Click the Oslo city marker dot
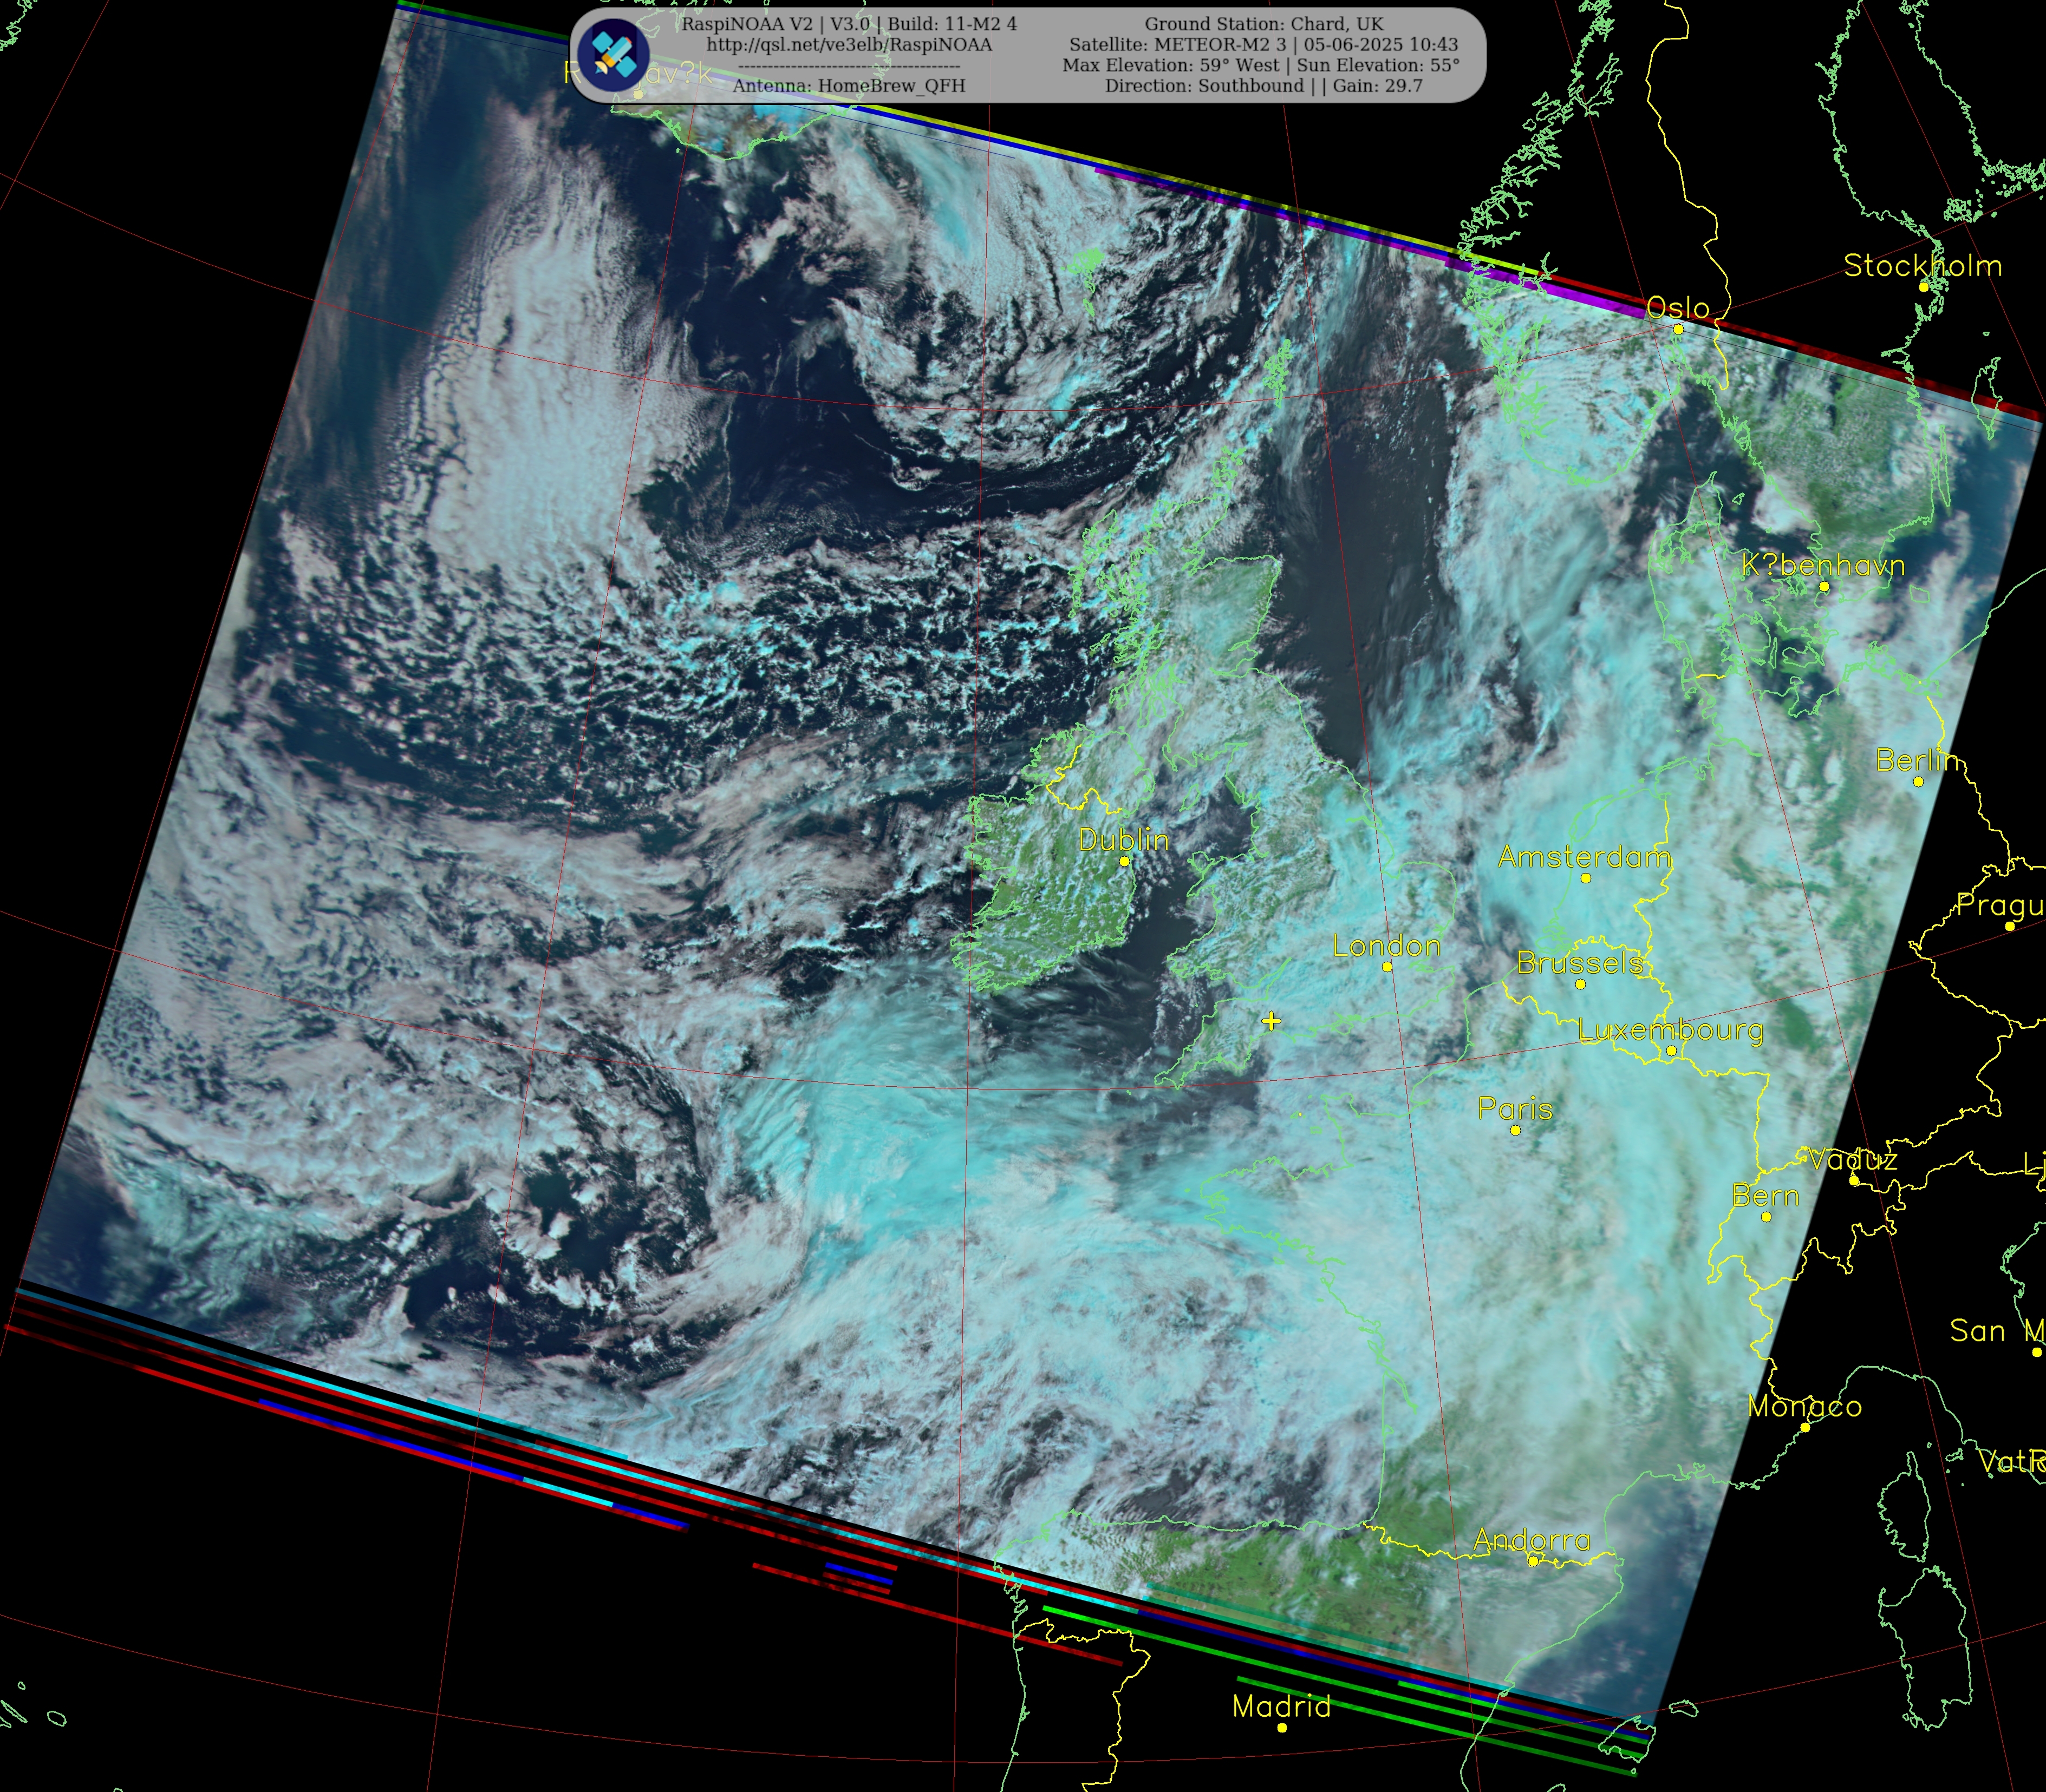The width and height of the screenshot is (2046, 1792). point(1678,329)
